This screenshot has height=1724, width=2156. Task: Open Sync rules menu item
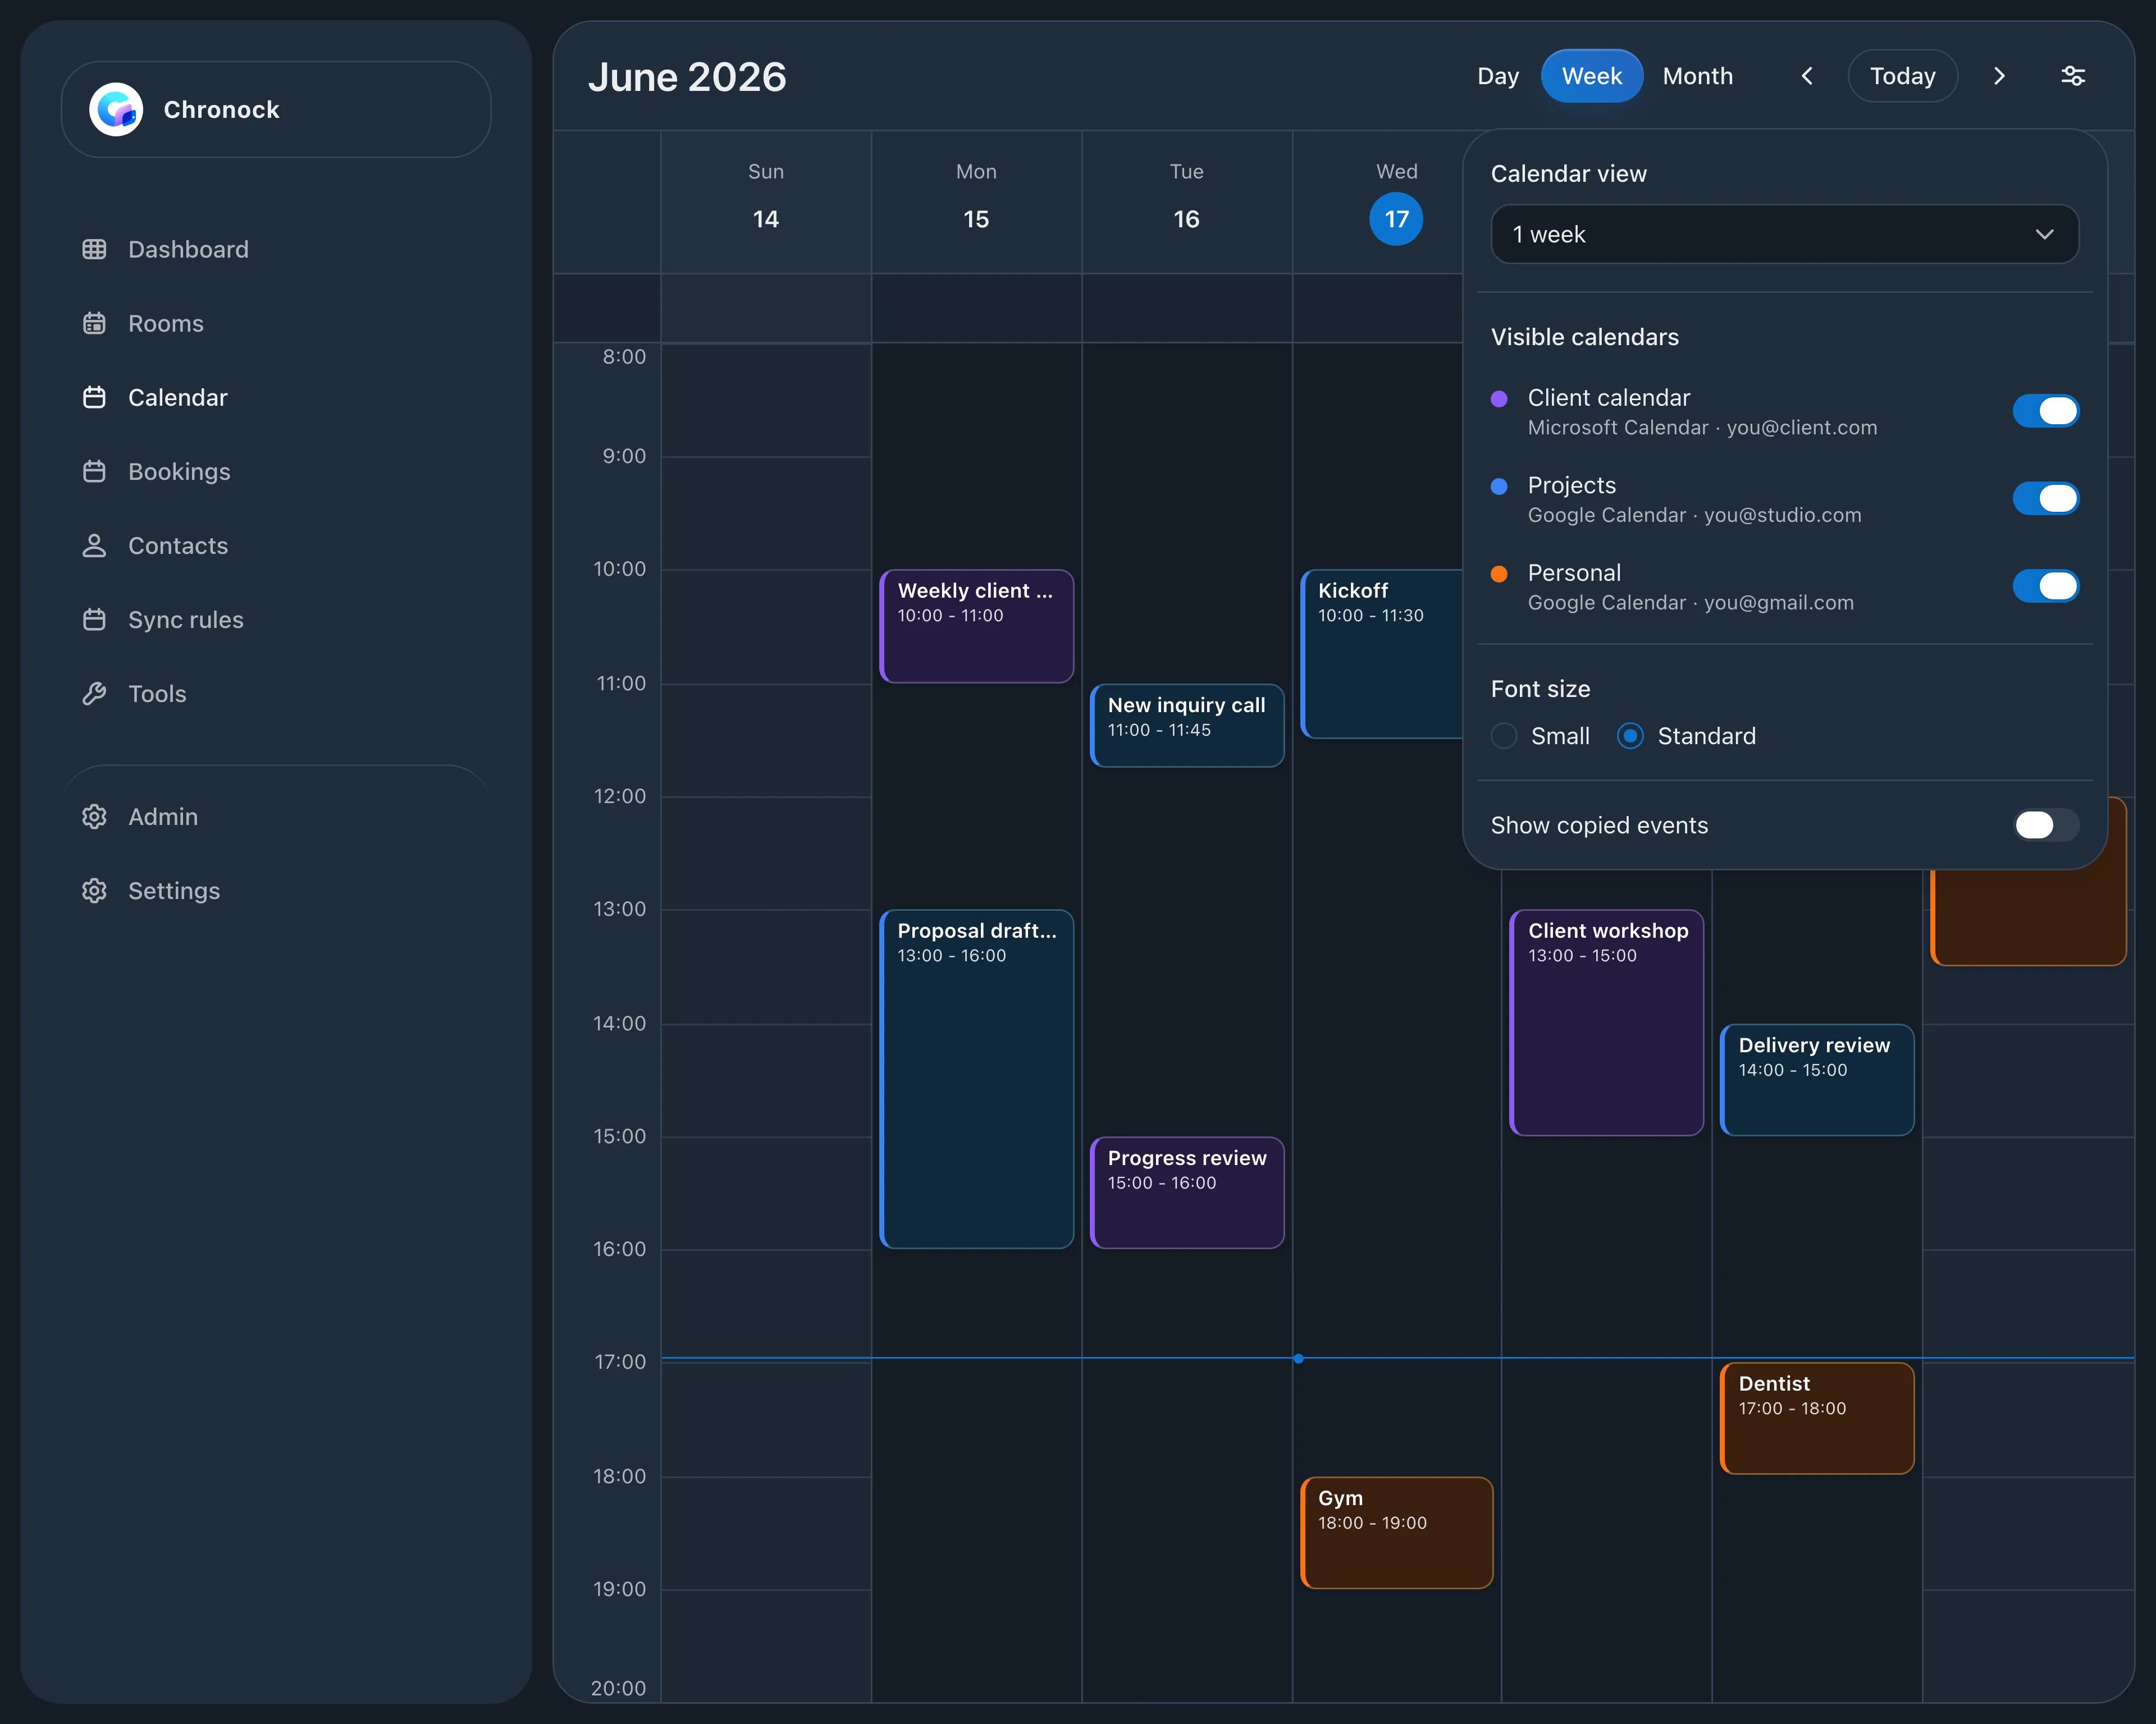(186, 620)
